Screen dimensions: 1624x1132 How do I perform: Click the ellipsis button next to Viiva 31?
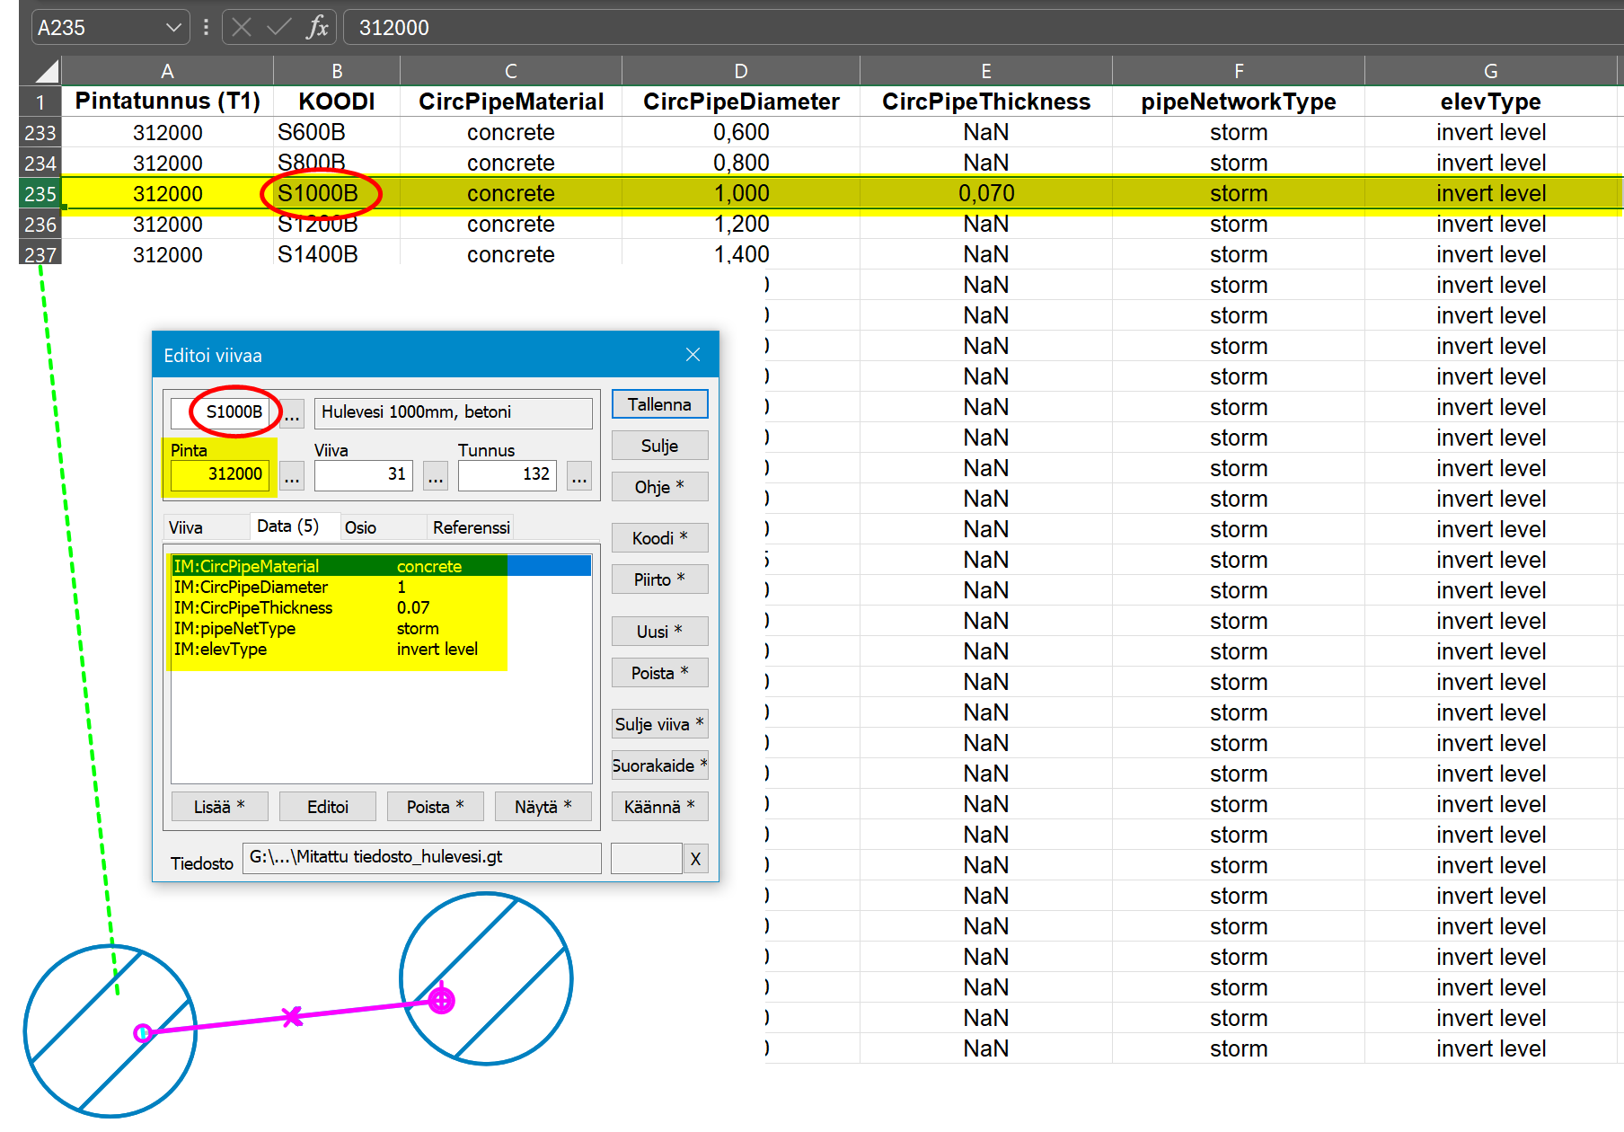pos(436,475)
